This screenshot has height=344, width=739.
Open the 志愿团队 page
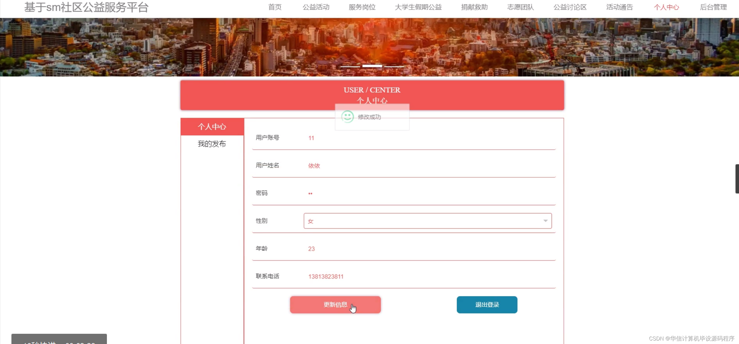tap(520, 7)
